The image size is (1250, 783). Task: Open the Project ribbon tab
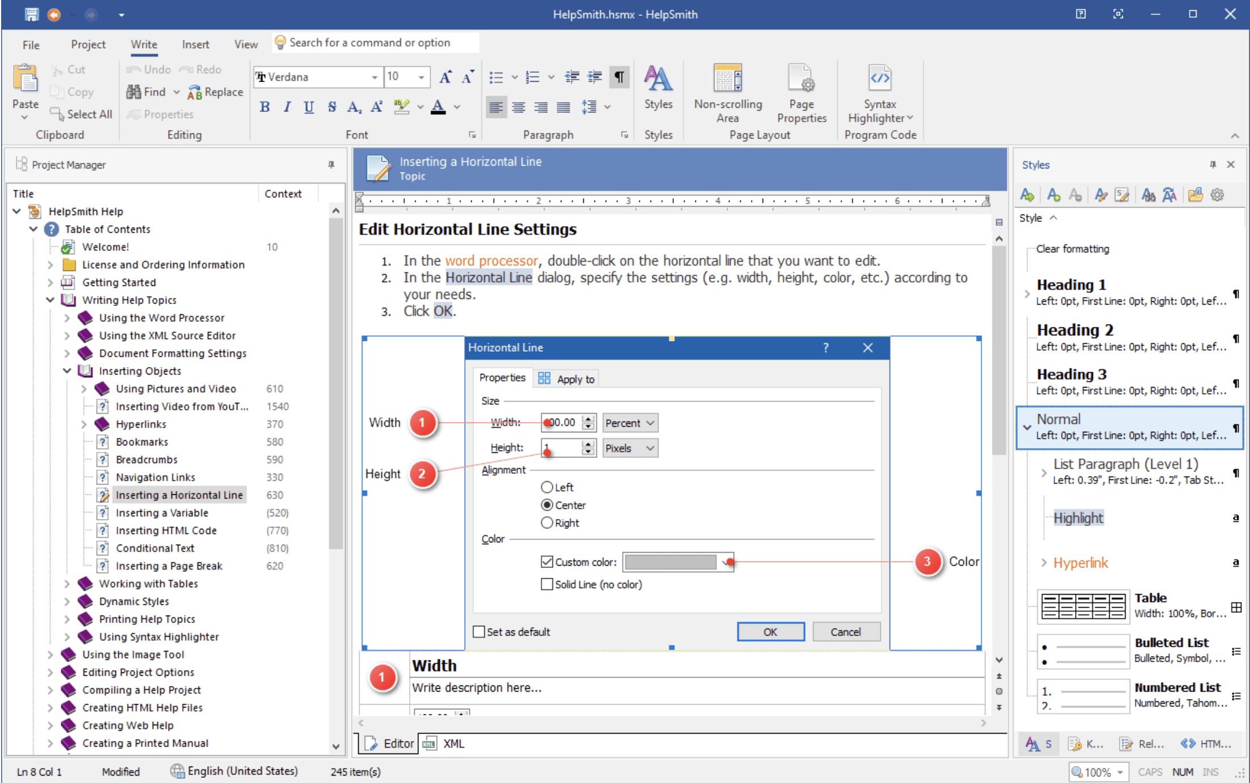(88, 44)
